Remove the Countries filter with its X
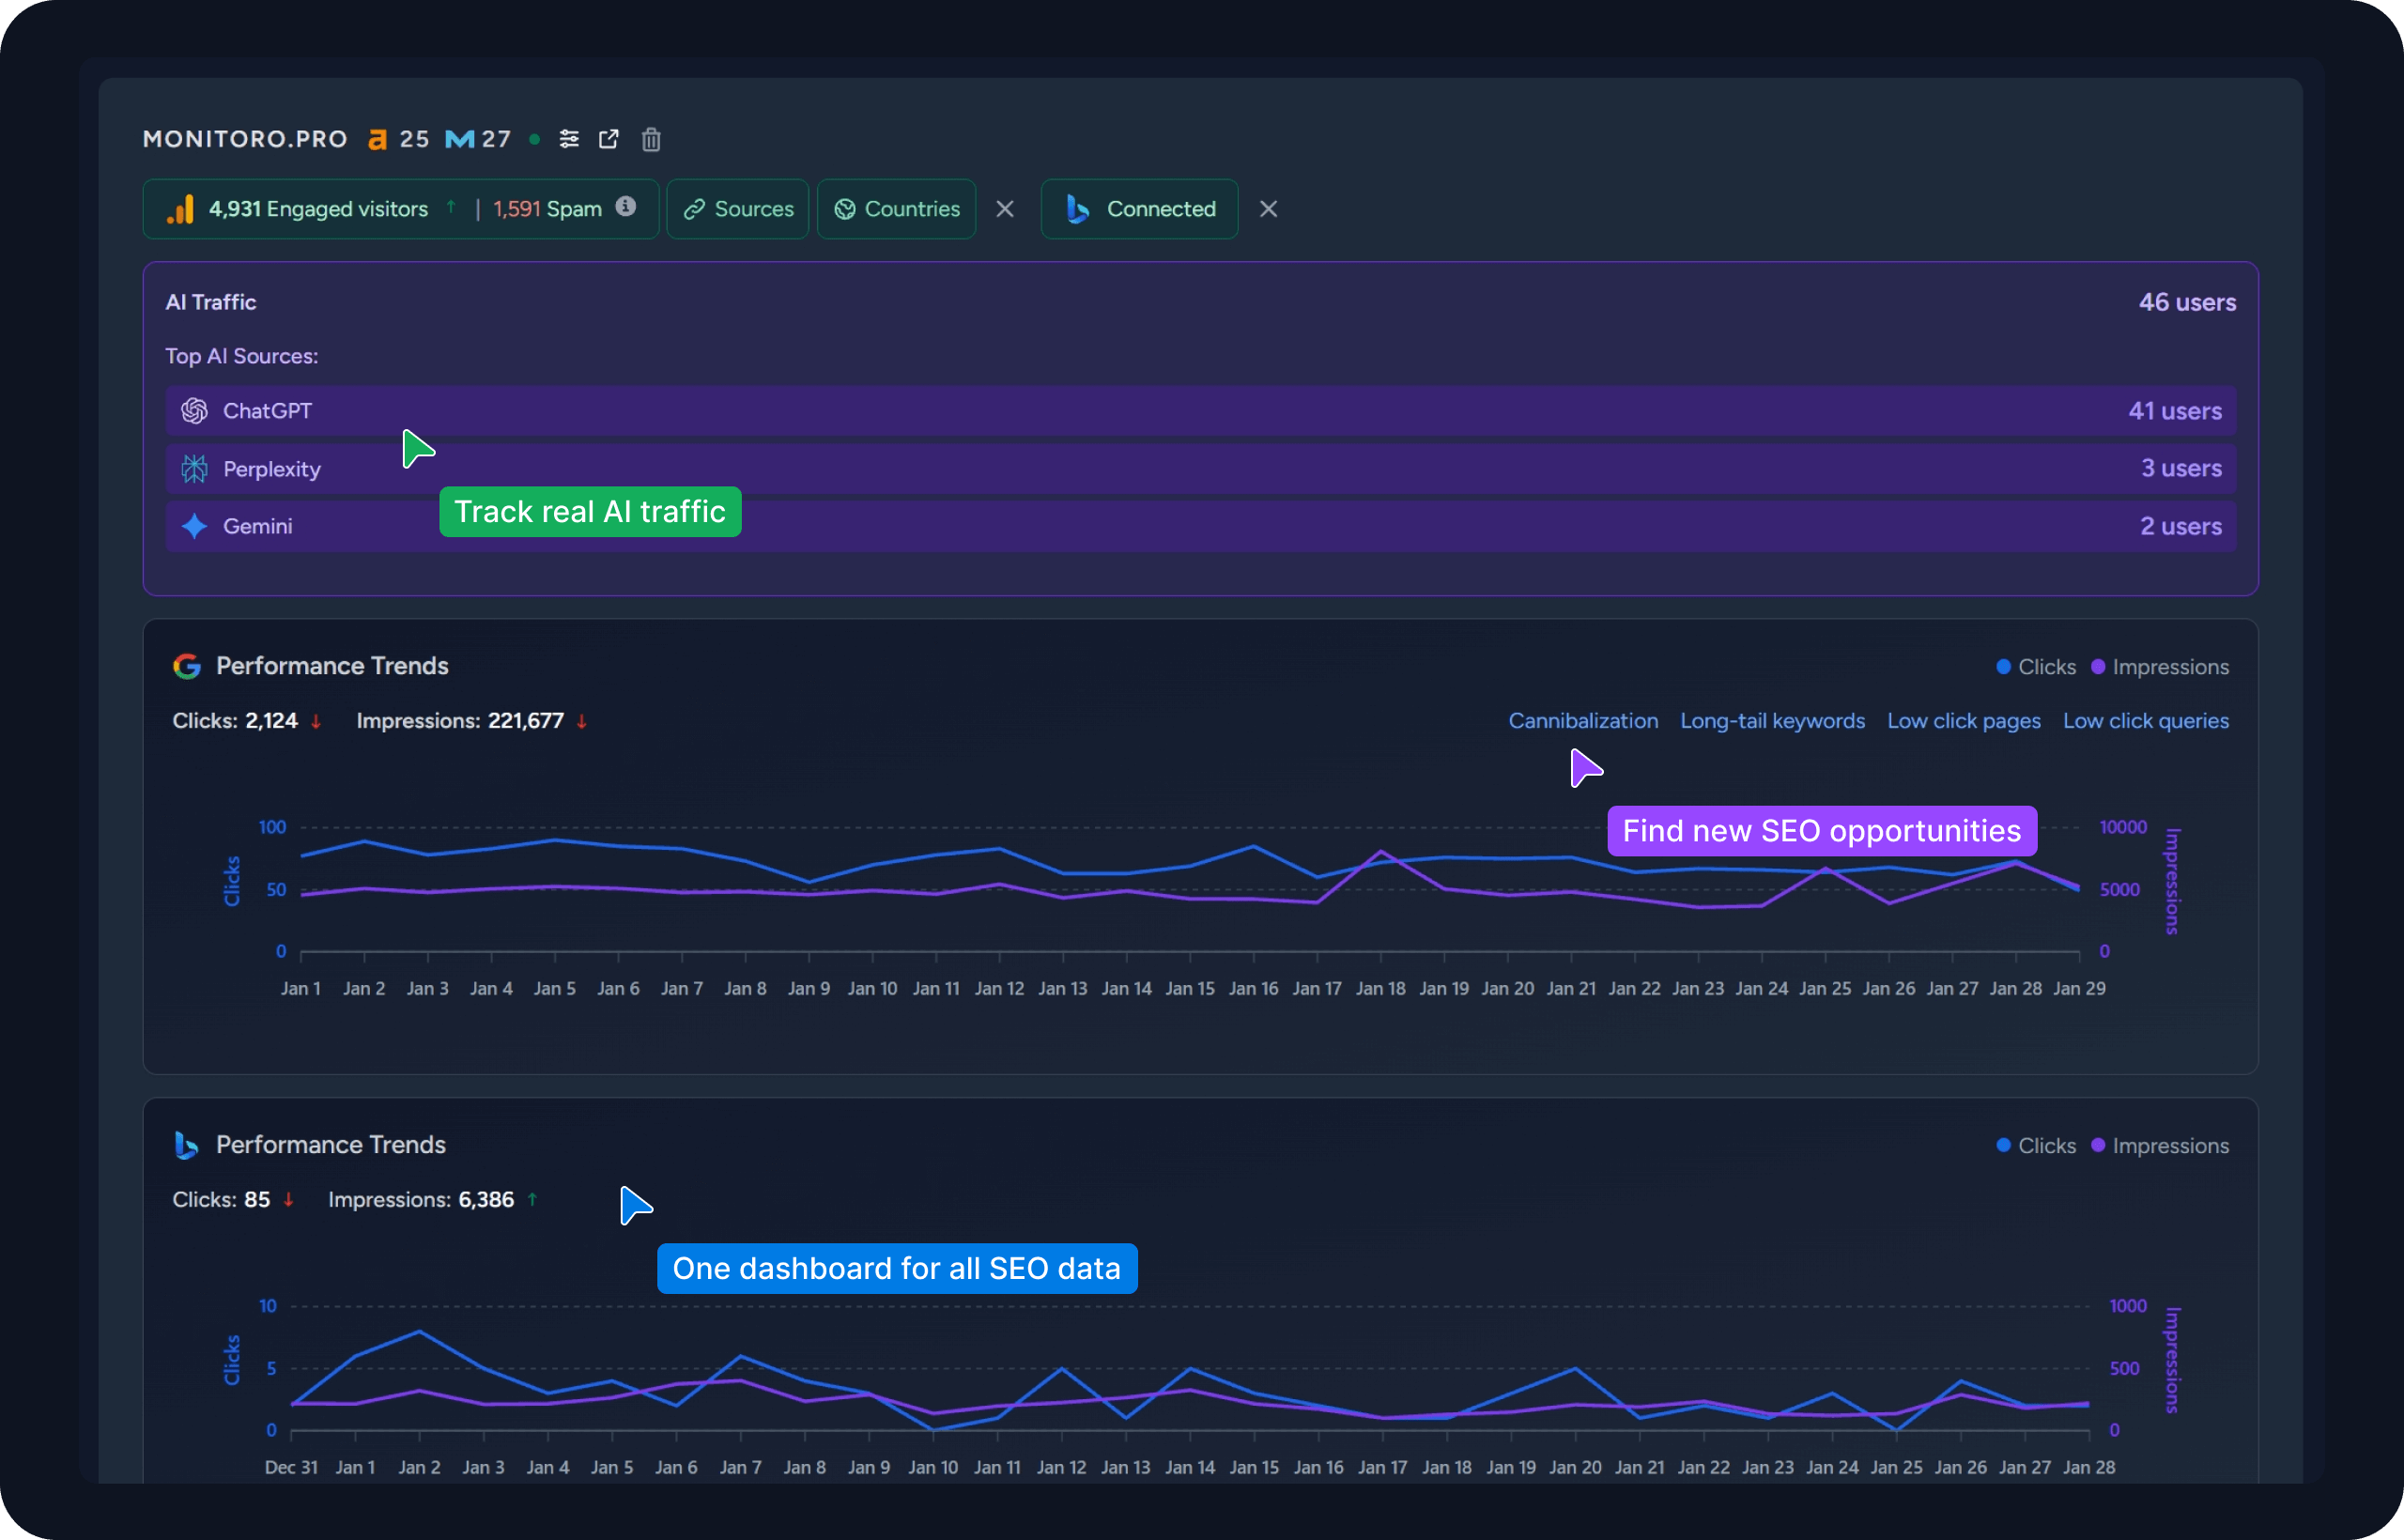This screenshot has width=2404, height=1540. coord(1005,209)
